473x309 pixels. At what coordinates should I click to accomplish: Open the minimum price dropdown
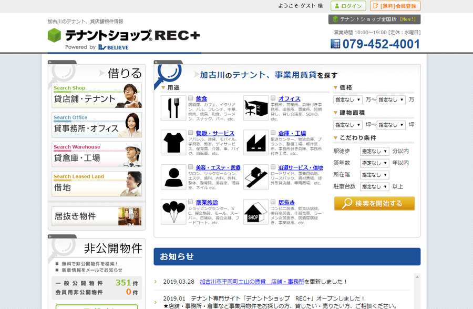pyautogui.click(x=347, y=99)
